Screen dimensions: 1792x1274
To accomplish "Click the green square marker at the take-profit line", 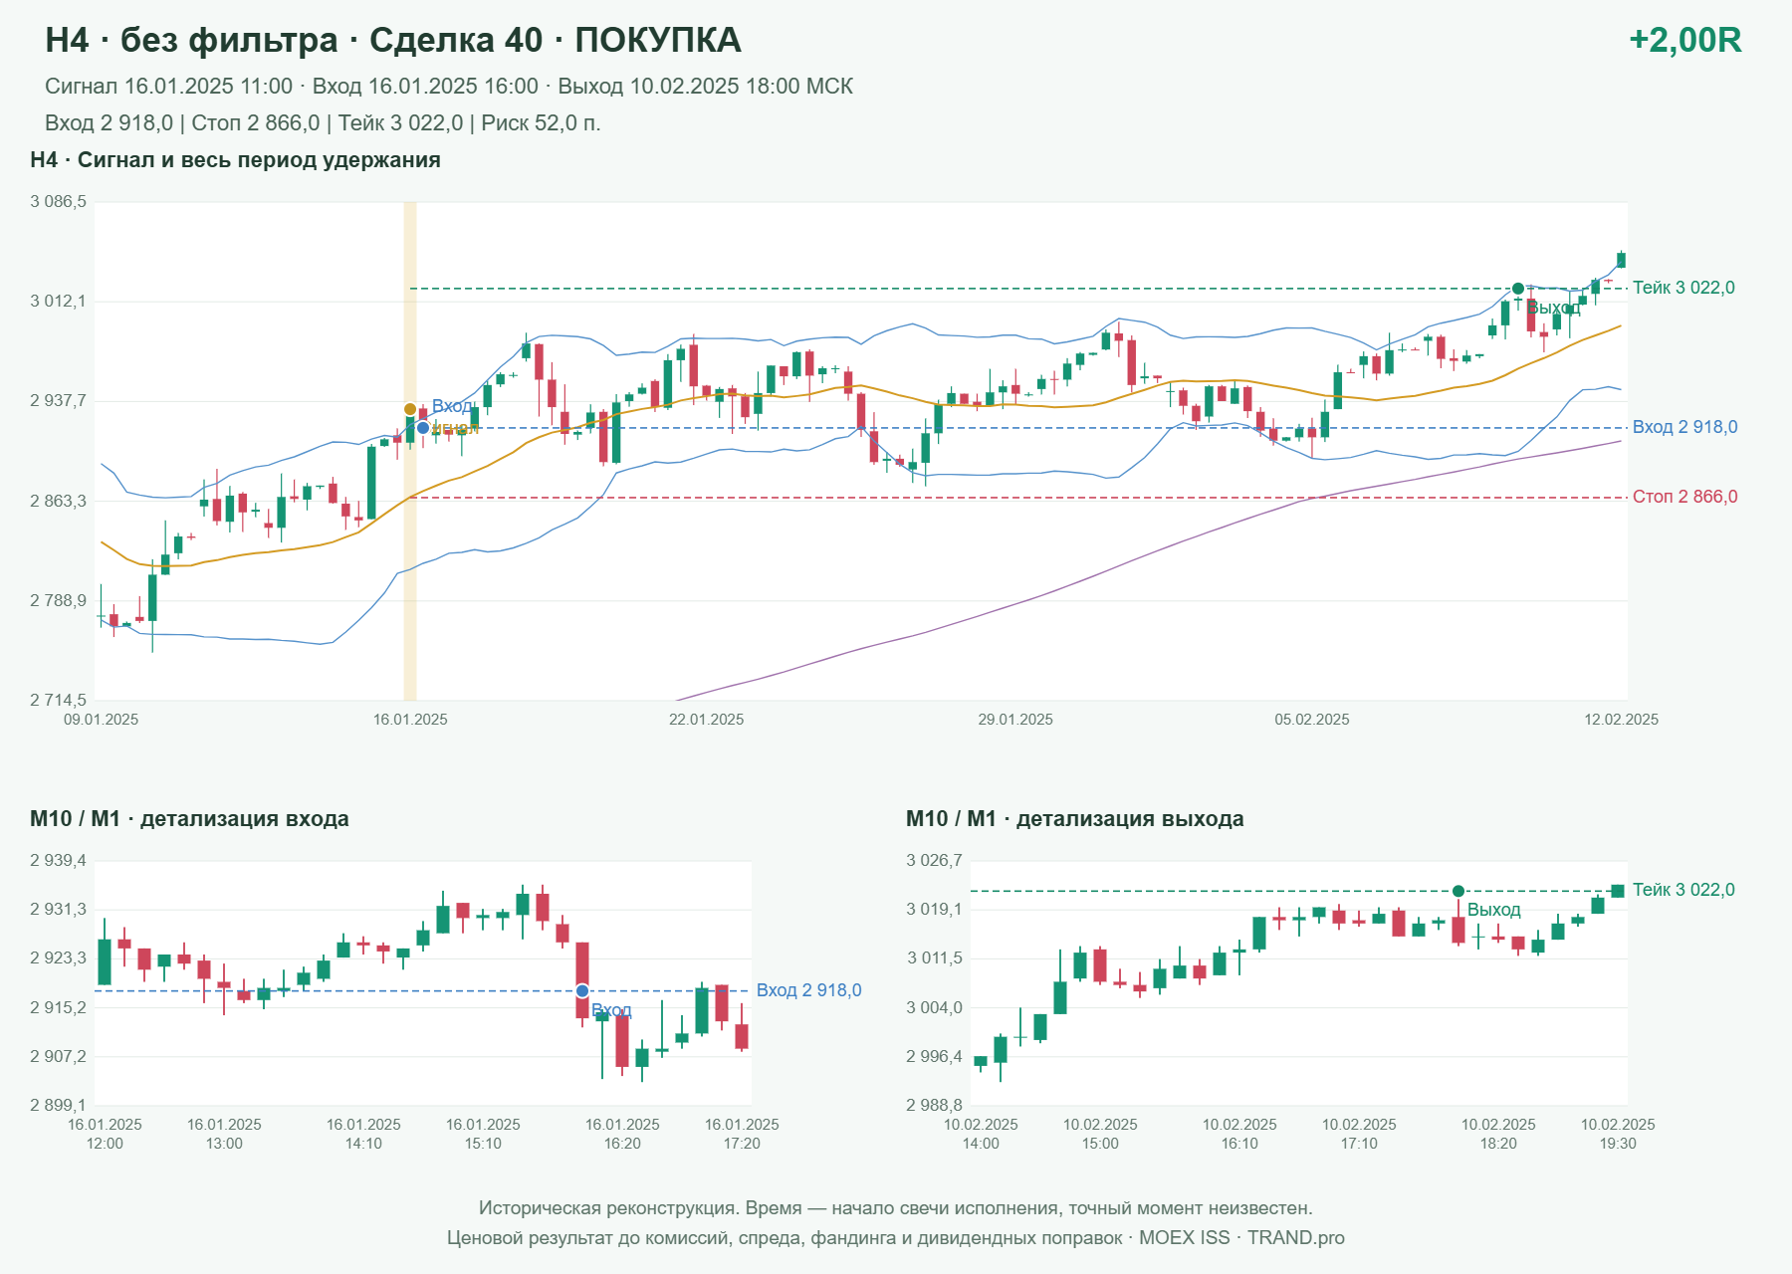I will point(1618,891).
